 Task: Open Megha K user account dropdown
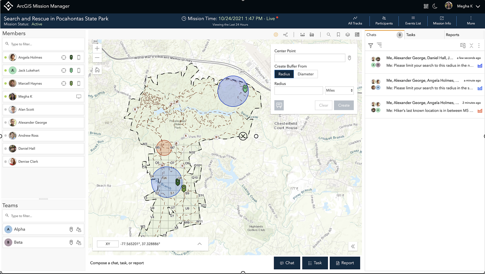click(463, 6)
